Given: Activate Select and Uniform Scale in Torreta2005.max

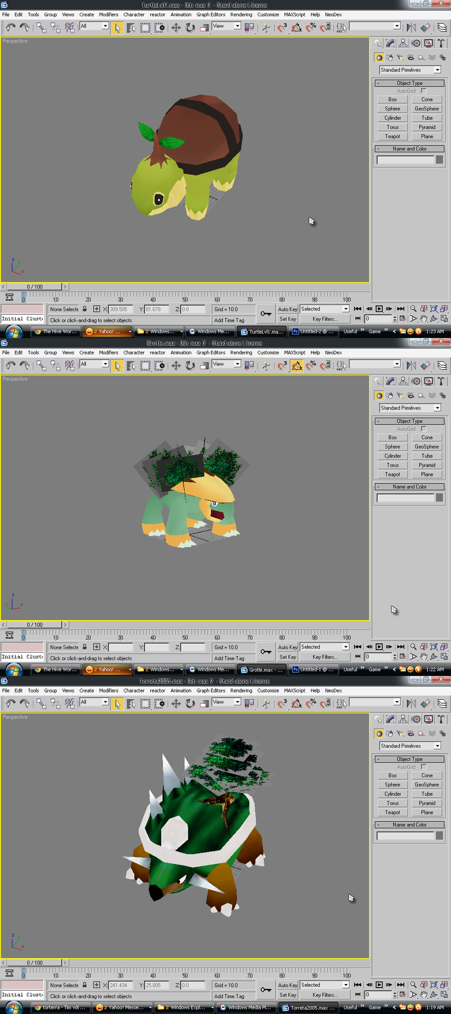Looking at the screenshot, I should coord(204,704).
